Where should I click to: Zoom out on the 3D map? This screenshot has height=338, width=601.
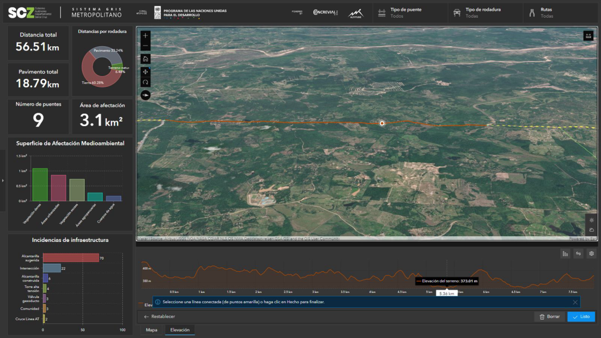[x=145, y=46]
